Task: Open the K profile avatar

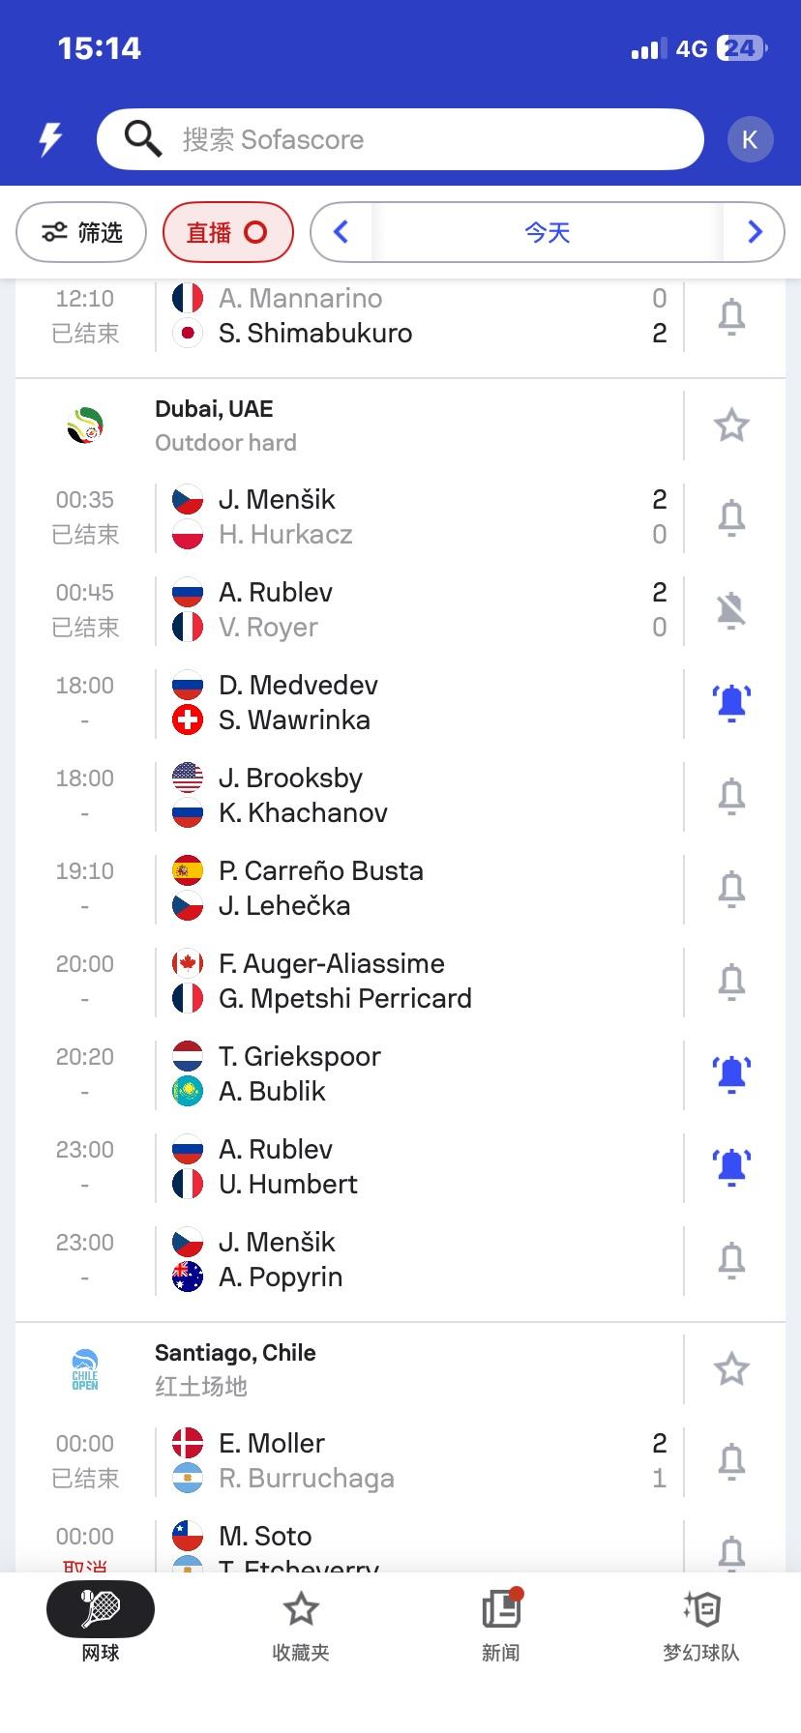Action: pyautogui.click(x=750, y=139)
